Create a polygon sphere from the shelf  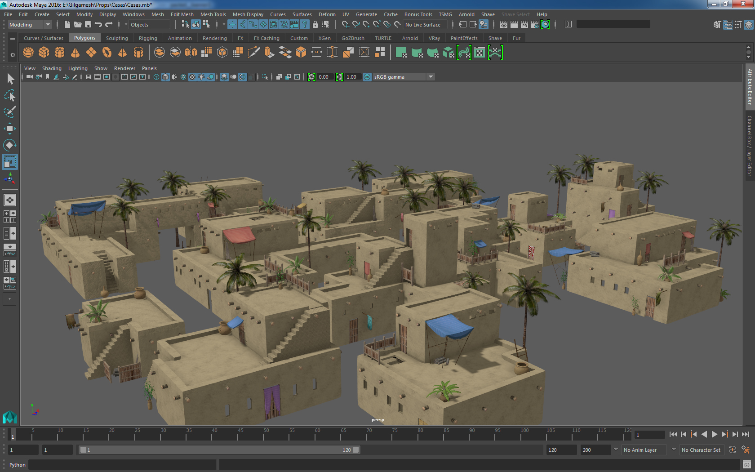pyautogui.click(x=28, y=53)
